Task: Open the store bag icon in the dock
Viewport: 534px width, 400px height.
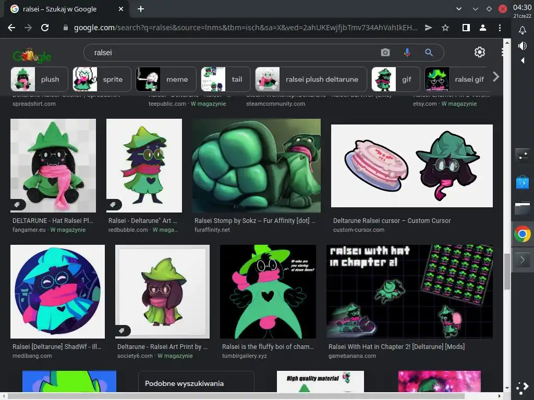Action: (523, 182)
